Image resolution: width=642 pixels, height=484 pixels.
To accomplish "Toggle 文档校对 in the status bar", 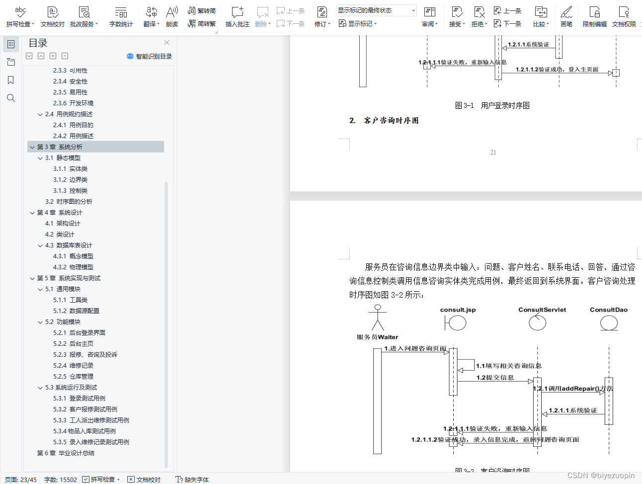I will click(x=144, y=479).
